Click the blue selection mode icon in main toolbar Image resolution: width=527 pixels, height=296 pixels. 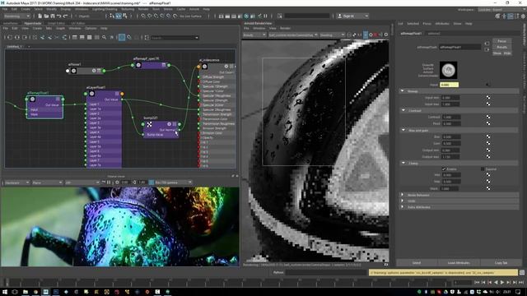pos(119,16)
